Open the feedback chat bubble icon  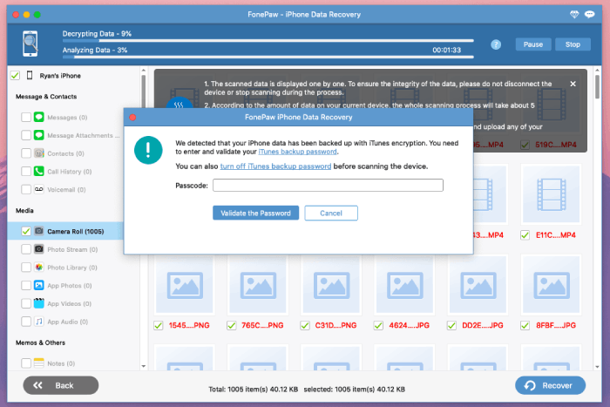589,15
